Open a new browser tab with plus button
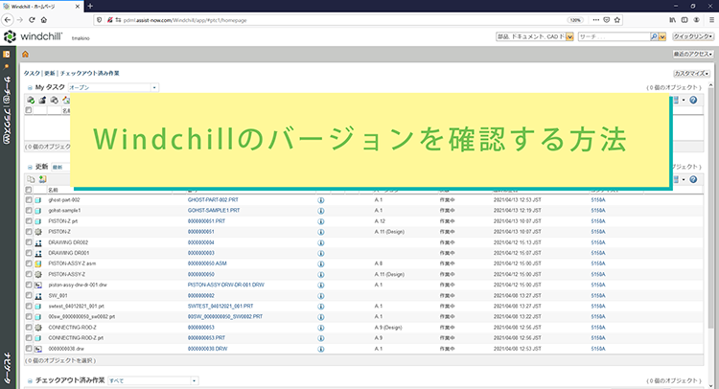Image resolution: width=719 pixels, height=389 pixels. tap(90, 6)
